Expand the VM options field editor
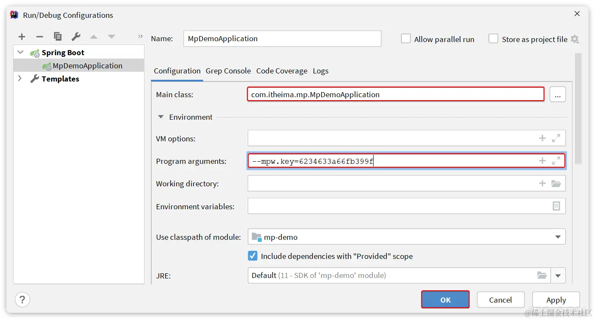Image resolution: width=595 pixels, height=320 pixels. point(556,138)
